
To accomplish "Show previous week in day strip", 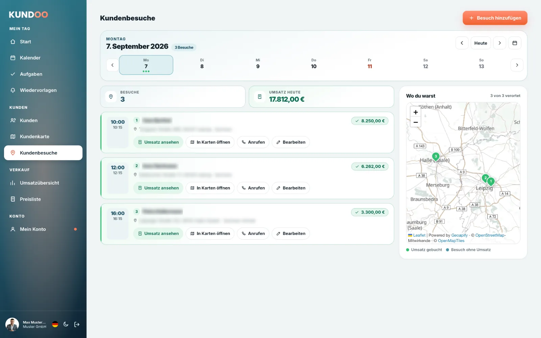I will (112, 65).
